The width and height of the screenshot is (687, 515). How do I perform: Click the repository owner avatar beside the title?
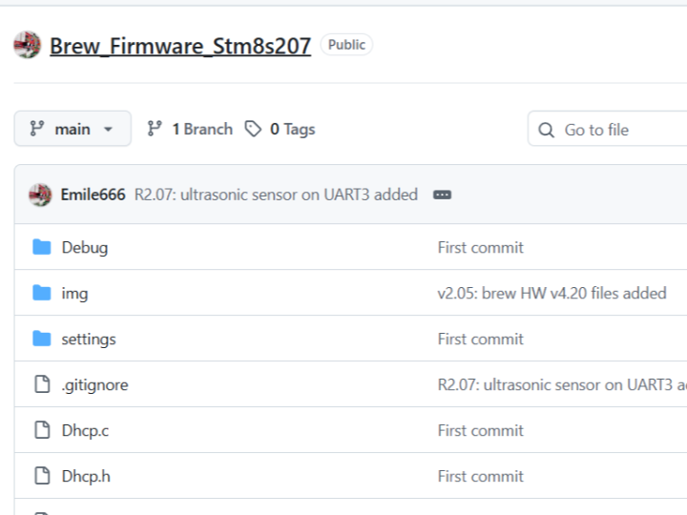(x=27, y=45)
